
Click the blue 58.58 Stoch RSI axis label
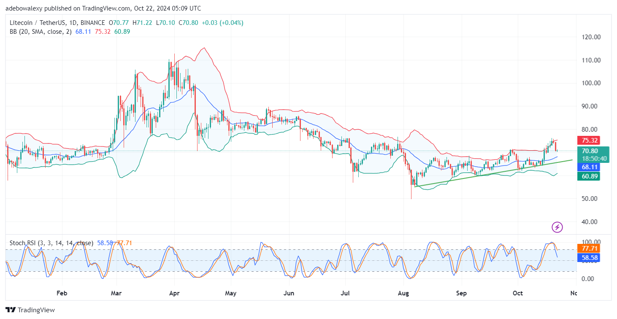pyautogui.click(x=590, y=257)
